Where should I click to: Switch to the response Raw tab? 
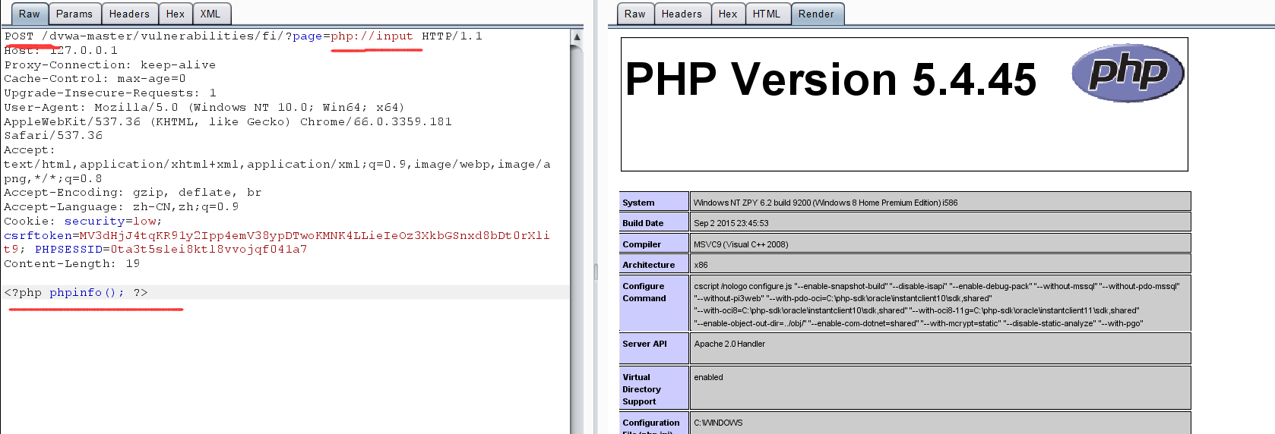(x=635, y=14)
